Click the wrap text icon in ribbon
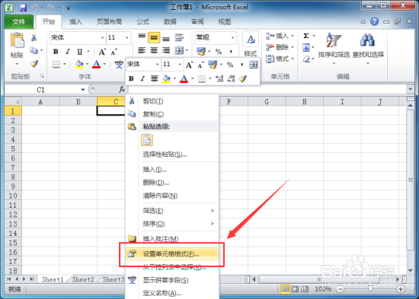Image resolution: width=419 pixels, height=299 pixels. (179, 37)
